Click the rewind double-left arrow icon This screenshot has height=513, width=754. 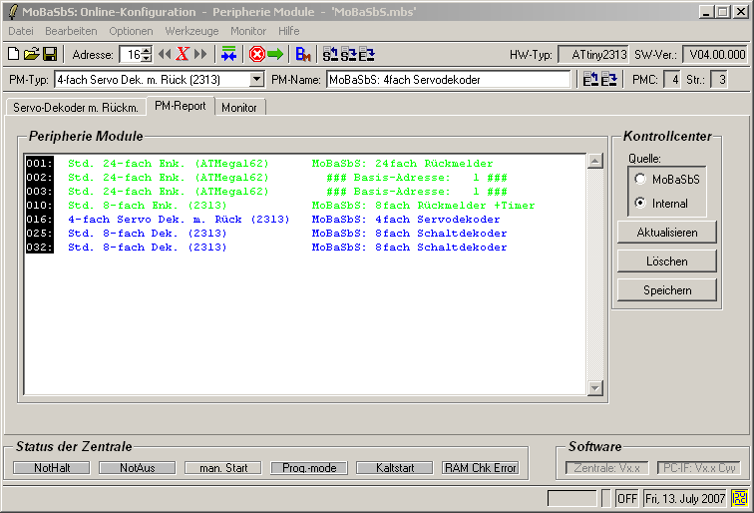[165, 54]
